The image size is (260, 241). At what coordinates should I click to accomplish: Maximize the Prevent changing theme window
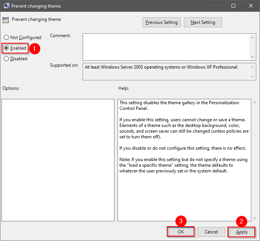(233, 6)
